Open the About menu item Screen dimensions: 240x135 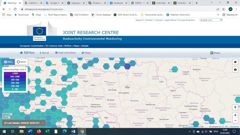tap(44, 52)
